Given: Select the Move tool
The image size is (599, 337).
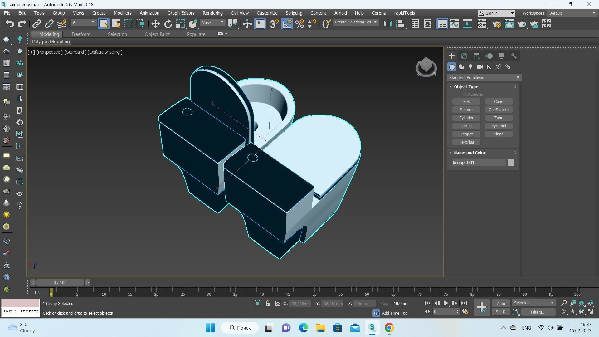Looking at the screenshot, I should tap(155, 24).
